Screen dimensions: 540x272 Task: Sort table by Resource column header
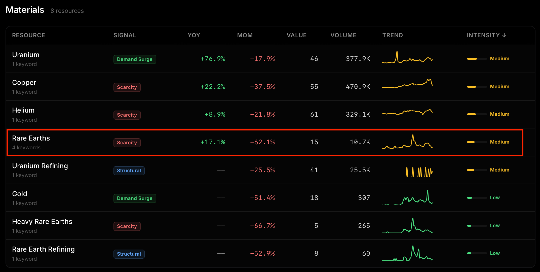pyautogui.click(x=28, y=35)
